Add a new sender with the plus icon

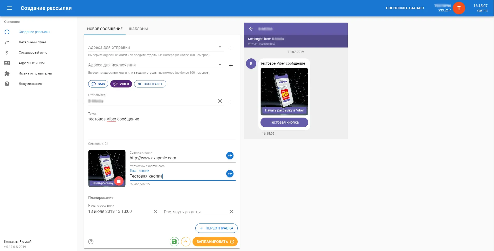pos(231,102)
